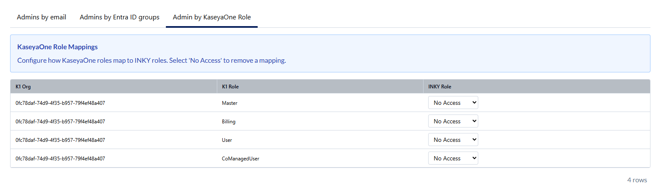Click the 4 rows count label

coord(637,180)
